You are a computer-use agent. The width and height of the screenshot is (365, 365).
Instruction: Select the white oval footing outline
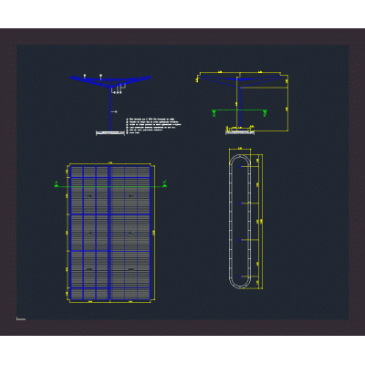[x=240, y=222]
